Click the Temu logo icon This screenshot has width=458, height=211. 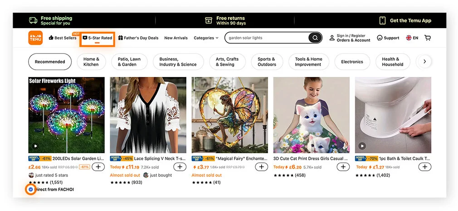[35, 38]
